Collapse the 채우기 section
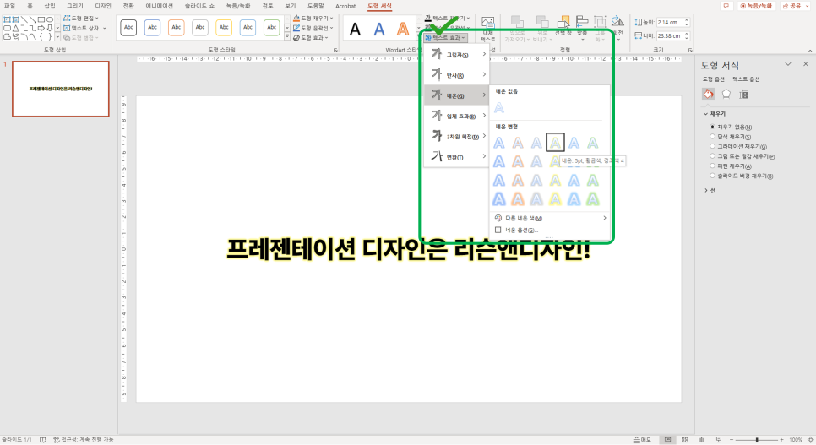 click(x=715, y=113)
